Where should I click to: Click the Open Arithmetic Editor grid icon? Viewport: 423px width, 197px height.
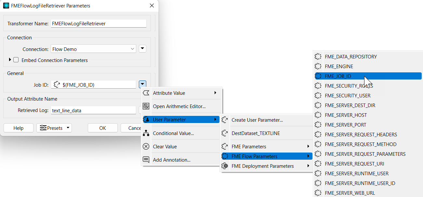[146, 106]
